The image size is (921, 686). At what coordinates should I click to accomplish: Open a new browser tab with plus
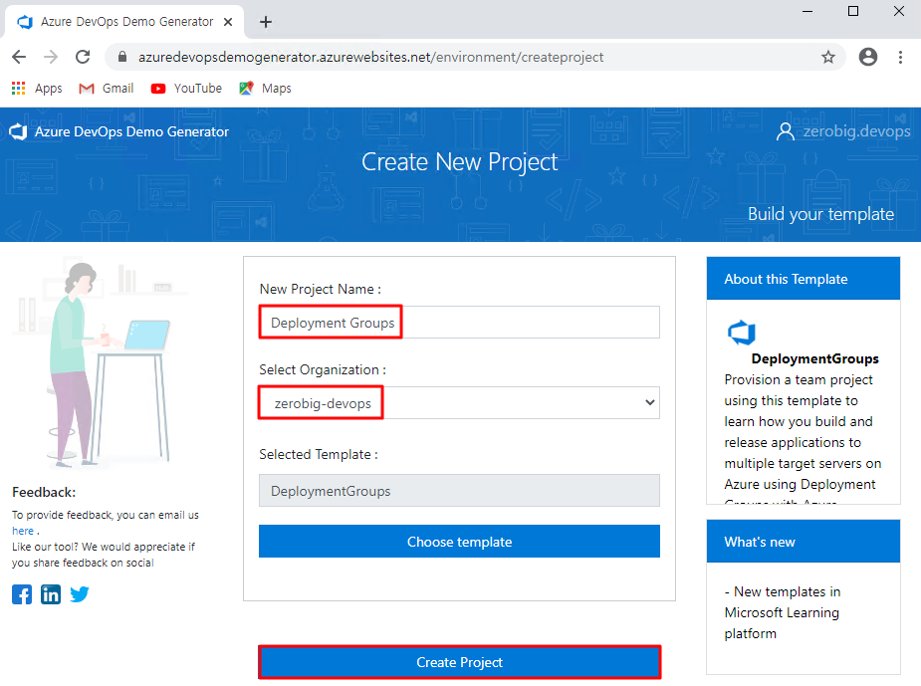point(266,22)
